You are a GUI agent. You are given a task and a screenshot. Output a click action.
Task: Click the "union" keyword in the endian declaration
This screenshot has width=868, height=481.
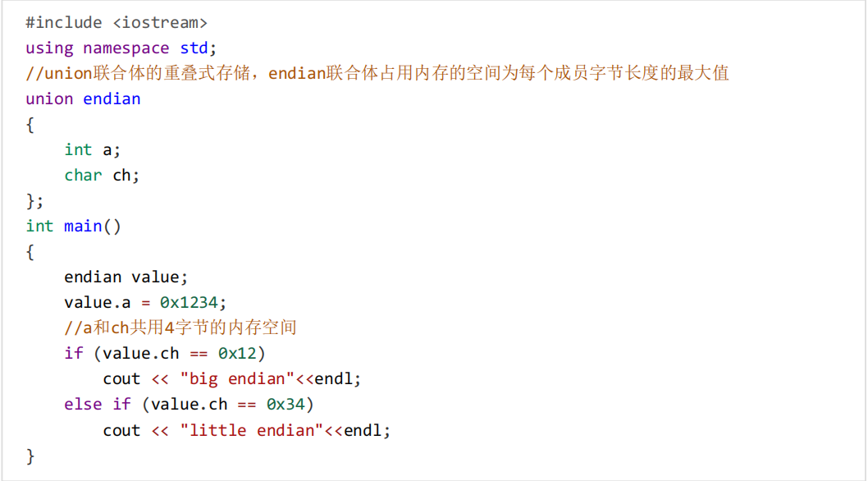(x=49, y=98)
